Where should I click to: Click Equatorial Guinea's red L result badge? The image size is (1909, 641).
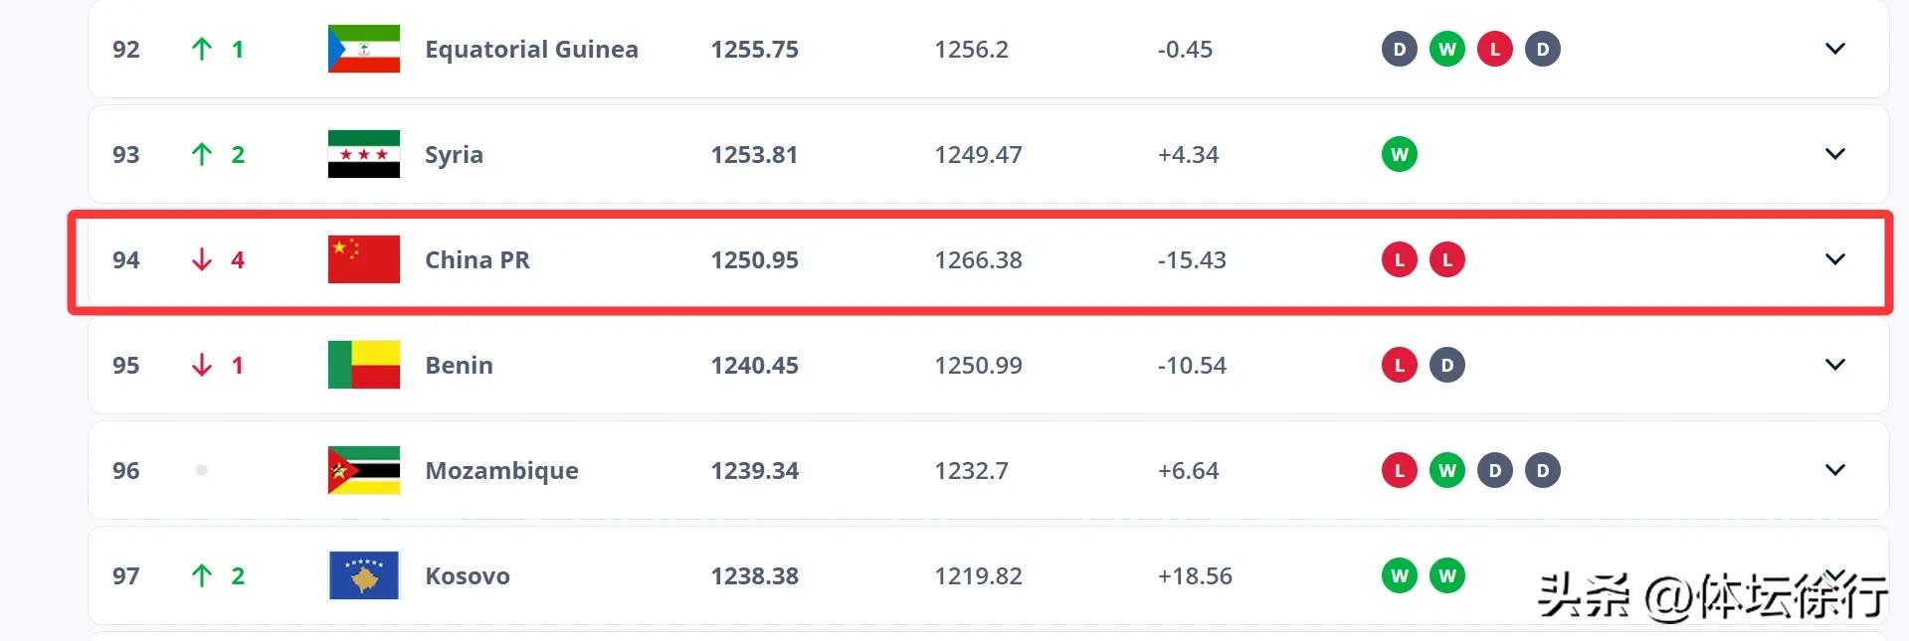point(1495,49)
